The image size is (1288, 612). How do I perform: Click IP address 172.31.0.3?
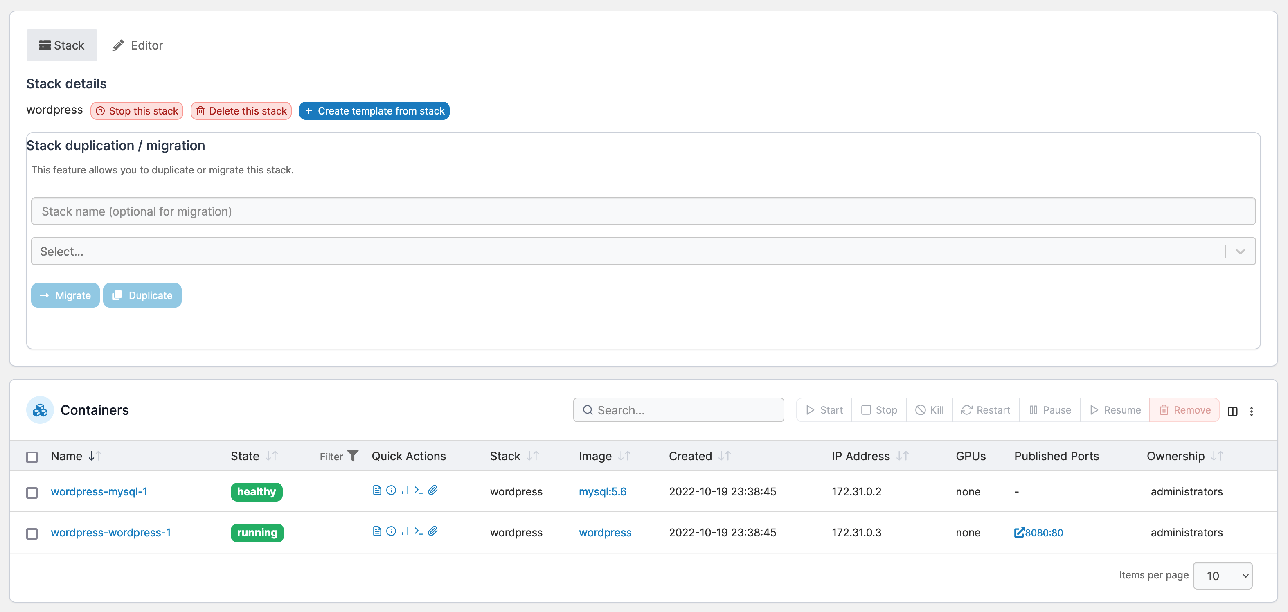(x=856, y=533)
